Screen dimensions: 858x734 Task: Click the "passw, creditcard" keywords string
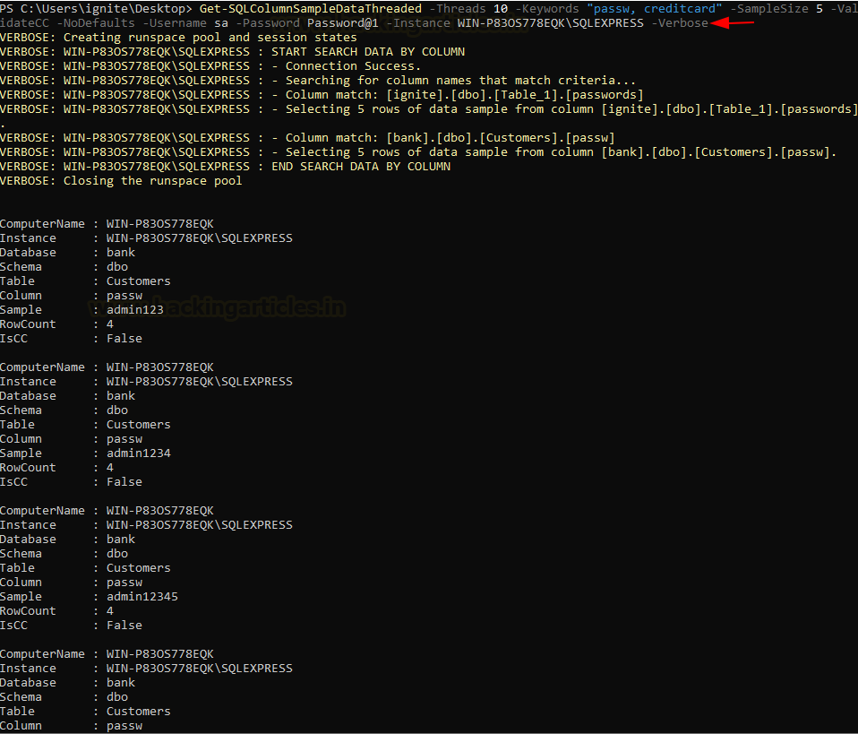point(654,9)
